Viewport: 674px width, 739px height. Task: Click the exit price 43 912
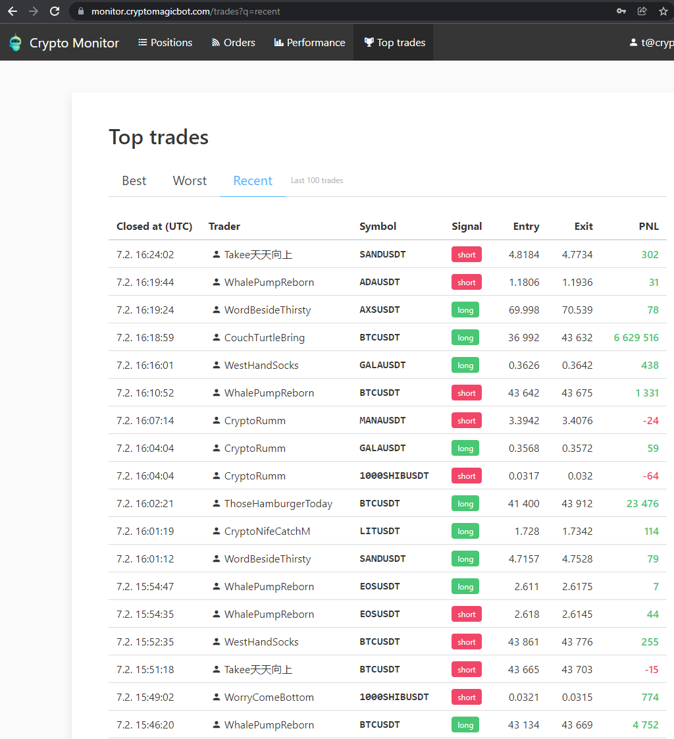tap(577, 503)
